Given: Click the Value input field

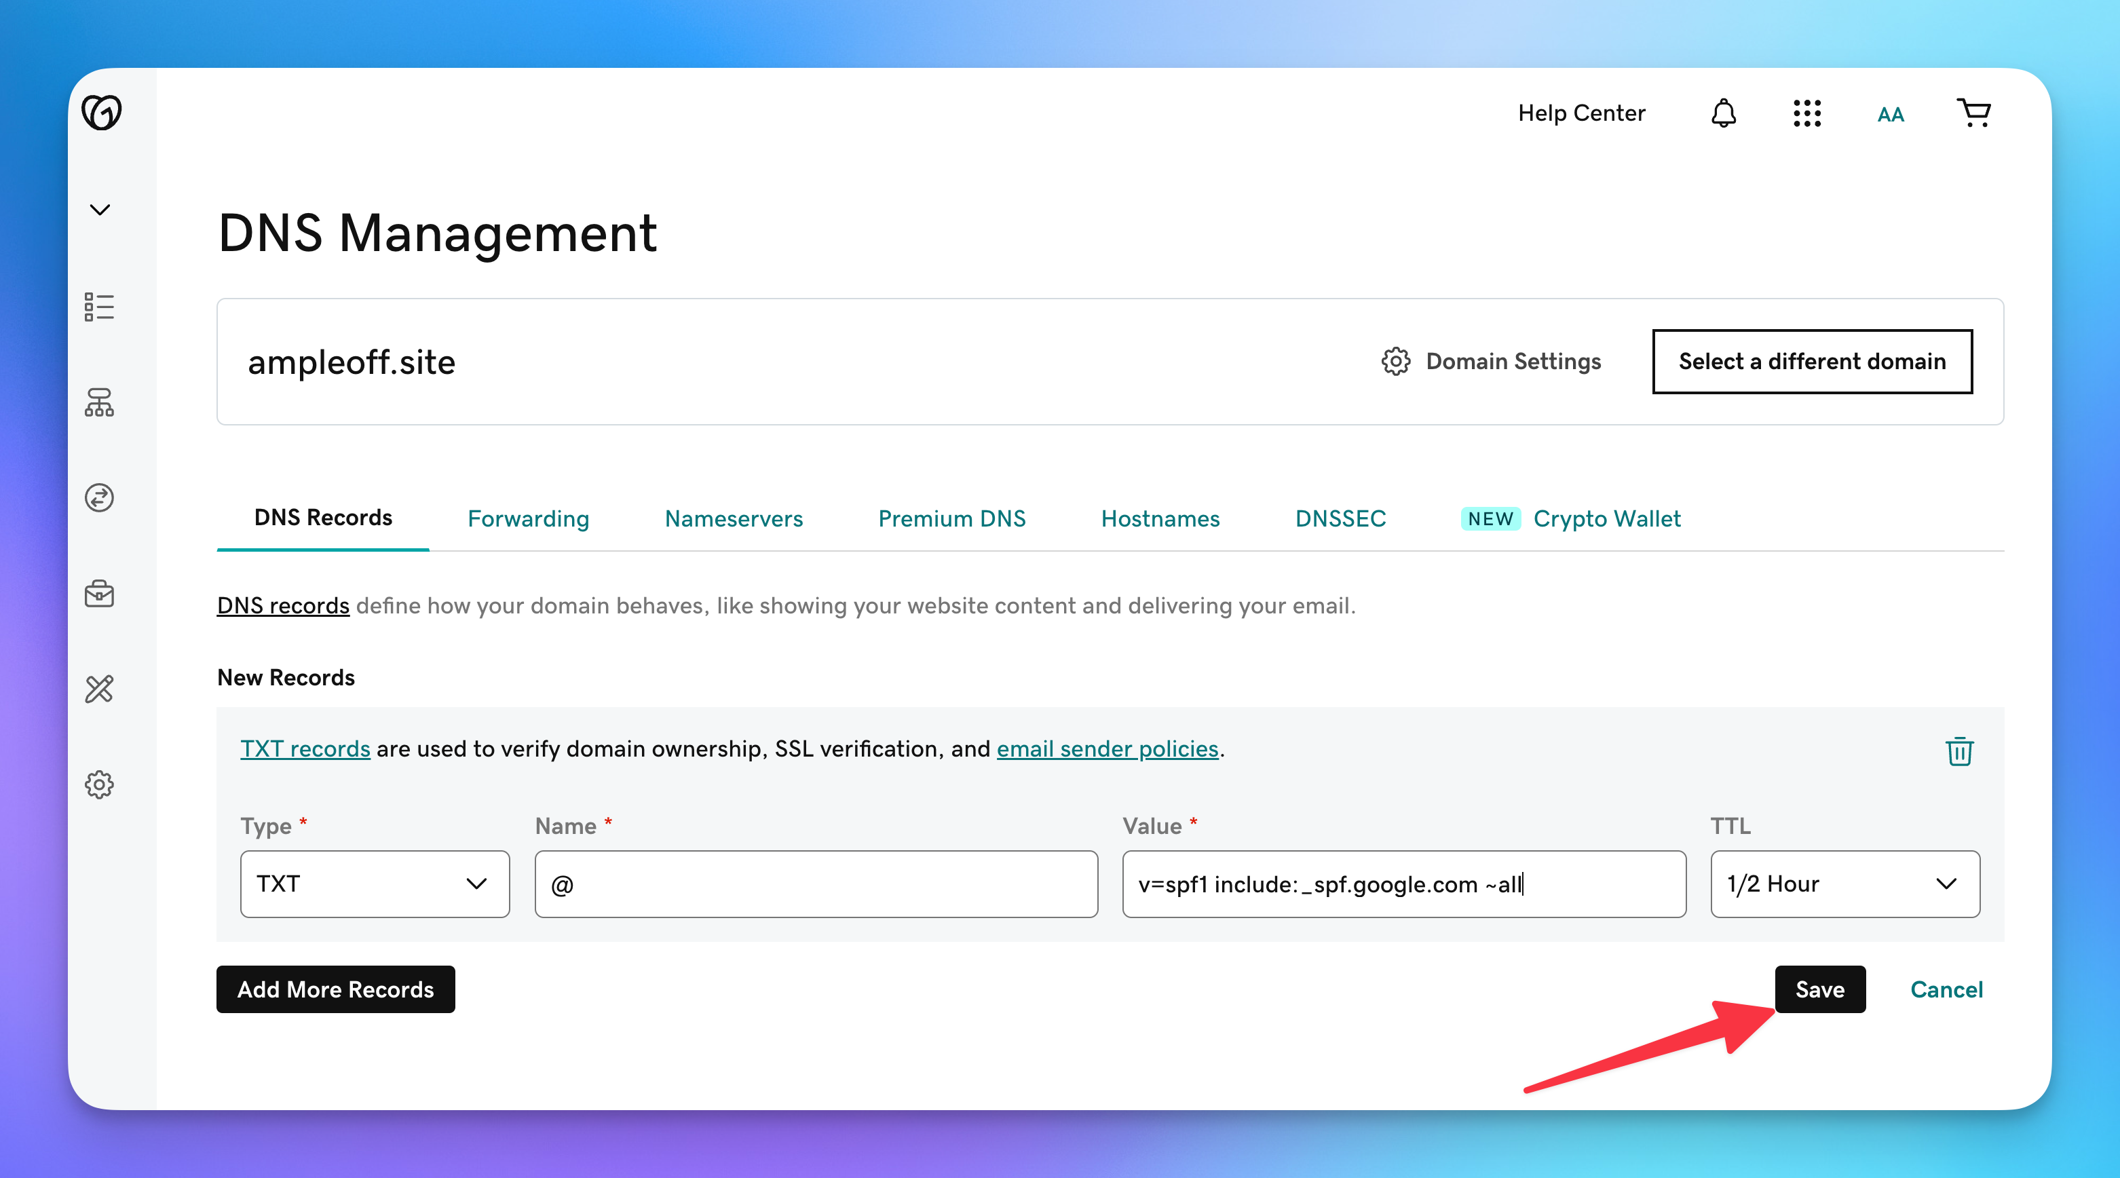Looking at the screenshot, I should [1403, 884].
